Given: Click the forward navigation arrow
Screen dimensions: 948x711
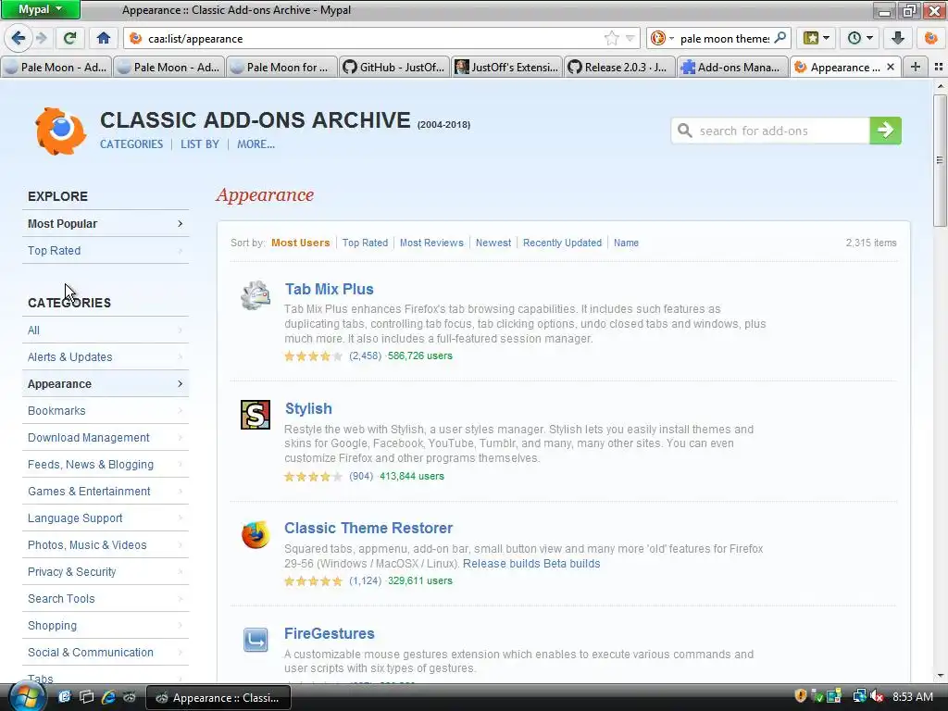Looking at the screenshot, I should (42, 38).
